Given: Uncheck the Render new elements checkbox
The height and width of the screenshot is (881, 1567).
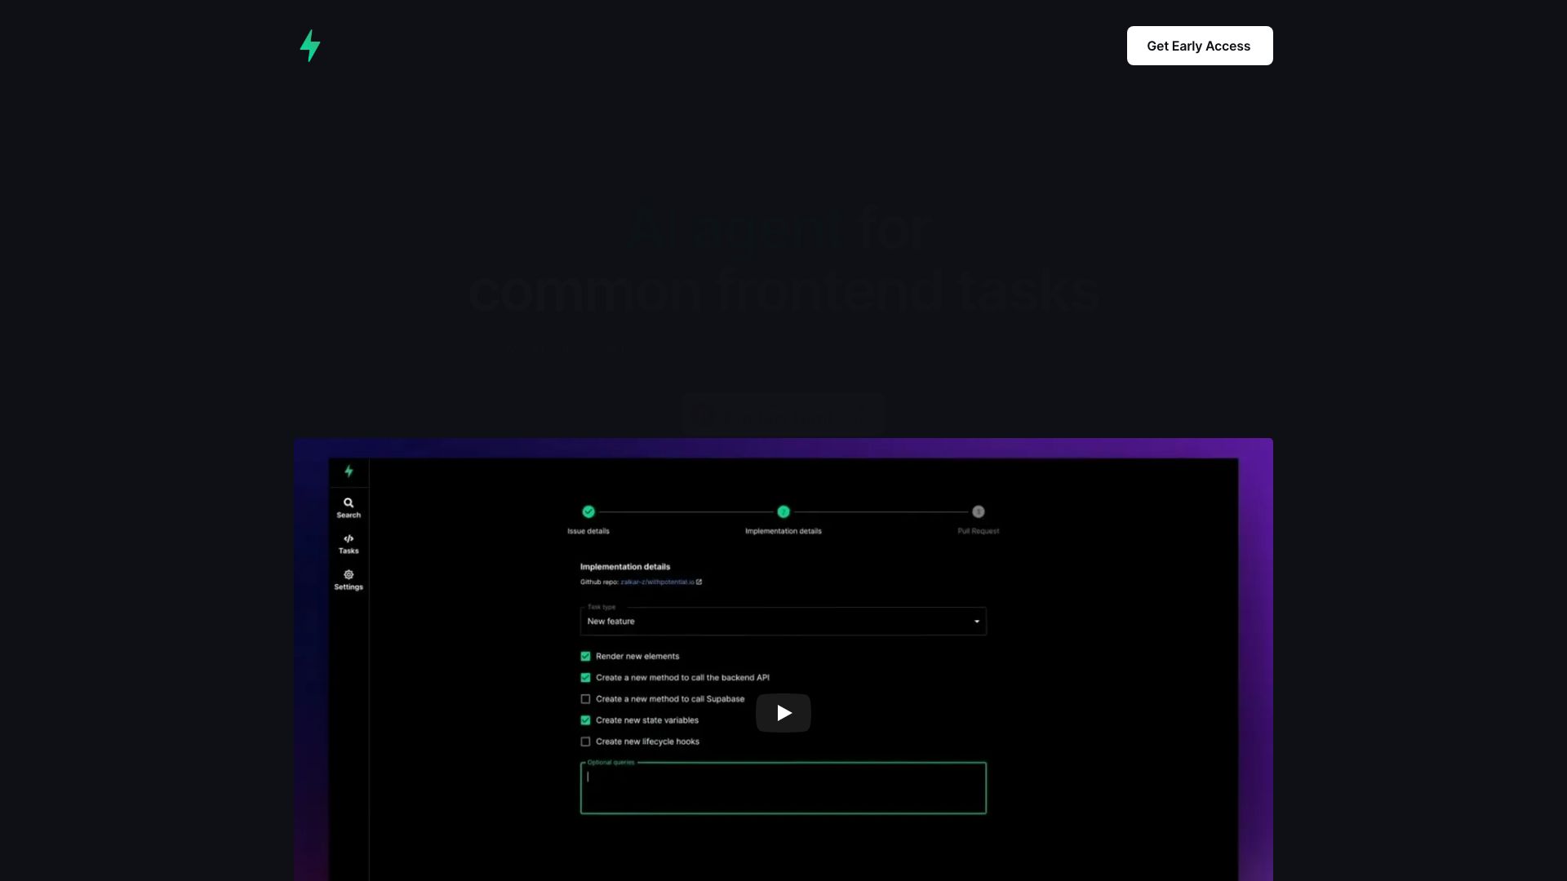Looking at the screenshot, I should click(x=585, y=656).
